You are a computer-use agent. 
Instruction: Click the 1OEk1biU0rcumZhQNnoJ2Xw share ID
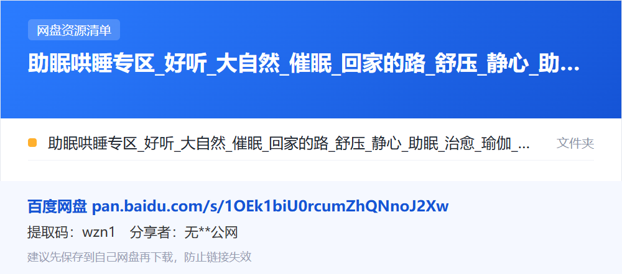pyautogui.click(x=337, y=206)
